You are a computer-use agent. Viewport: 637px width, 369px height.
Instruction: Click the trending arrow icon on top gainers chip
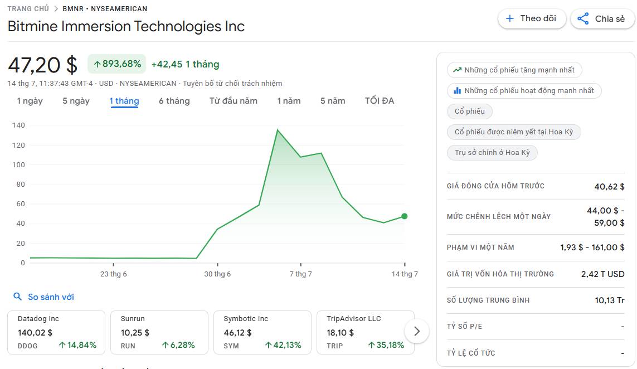458,70
